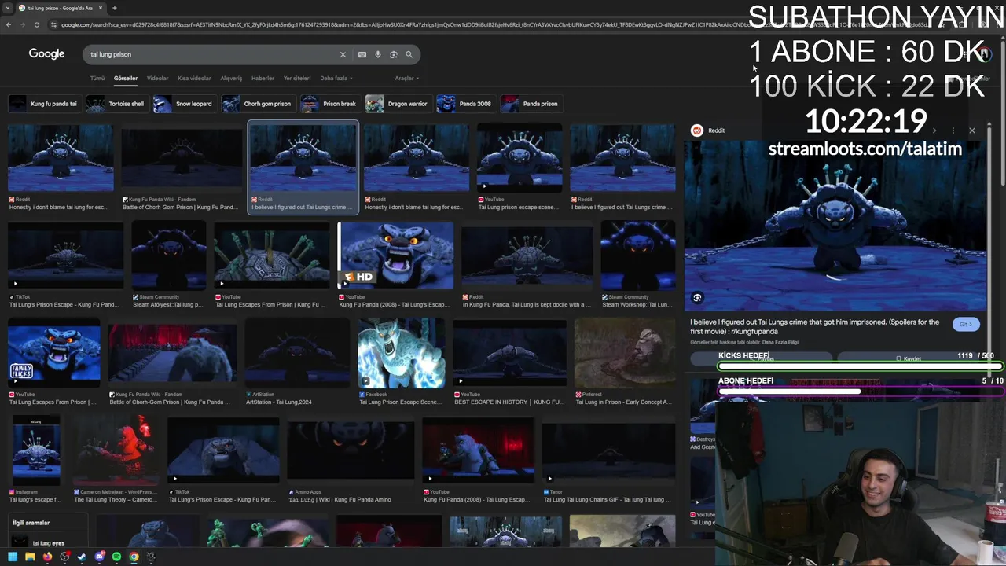Filter by Panda prison chip
The image size is (1006, 566).
coord(531,104)
